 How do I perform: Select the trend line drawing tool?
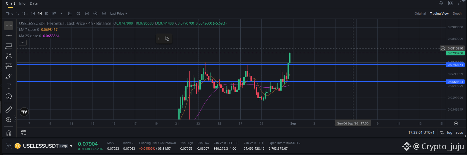tap(9, 35)
